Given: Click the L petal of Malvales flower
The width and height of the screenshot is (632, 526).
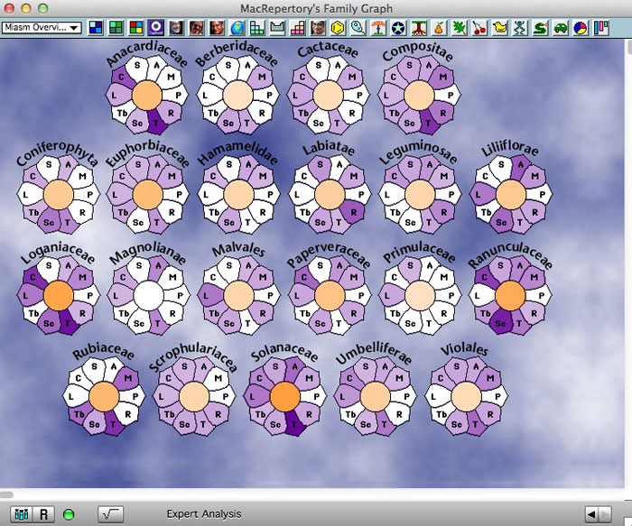Looking at the screenshot, I should pyautogui.click(x=207, y=295).
